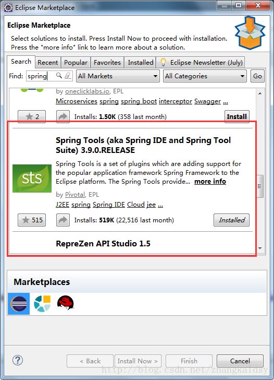Click the RepreZen API Studio 1.5 title
The image size is (274, 380).
point(103,243)
